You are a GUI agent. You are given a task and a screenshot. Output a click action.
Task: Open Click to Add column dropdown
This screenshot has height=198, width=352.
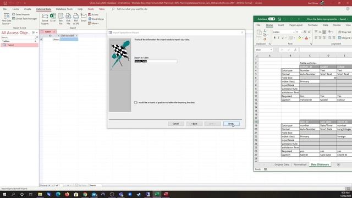[x=76, y=36]
